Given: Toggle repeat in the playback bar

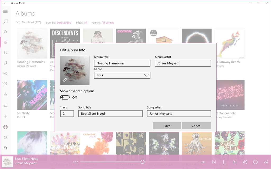Looking at the screenshot, I should pos(255,162).
